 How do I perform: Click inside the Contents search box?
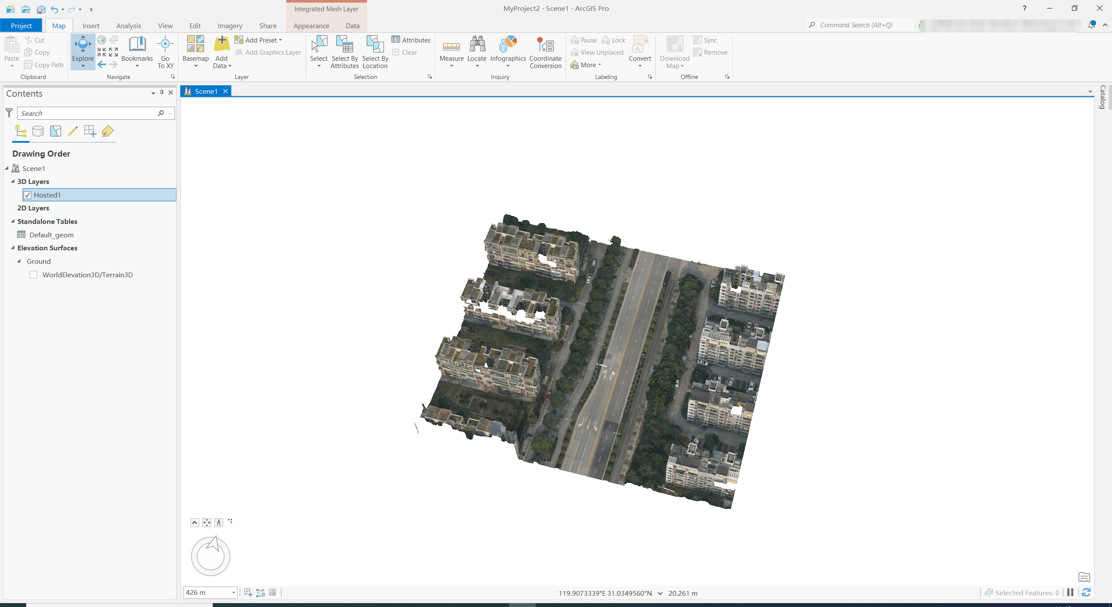coord(87,113)
